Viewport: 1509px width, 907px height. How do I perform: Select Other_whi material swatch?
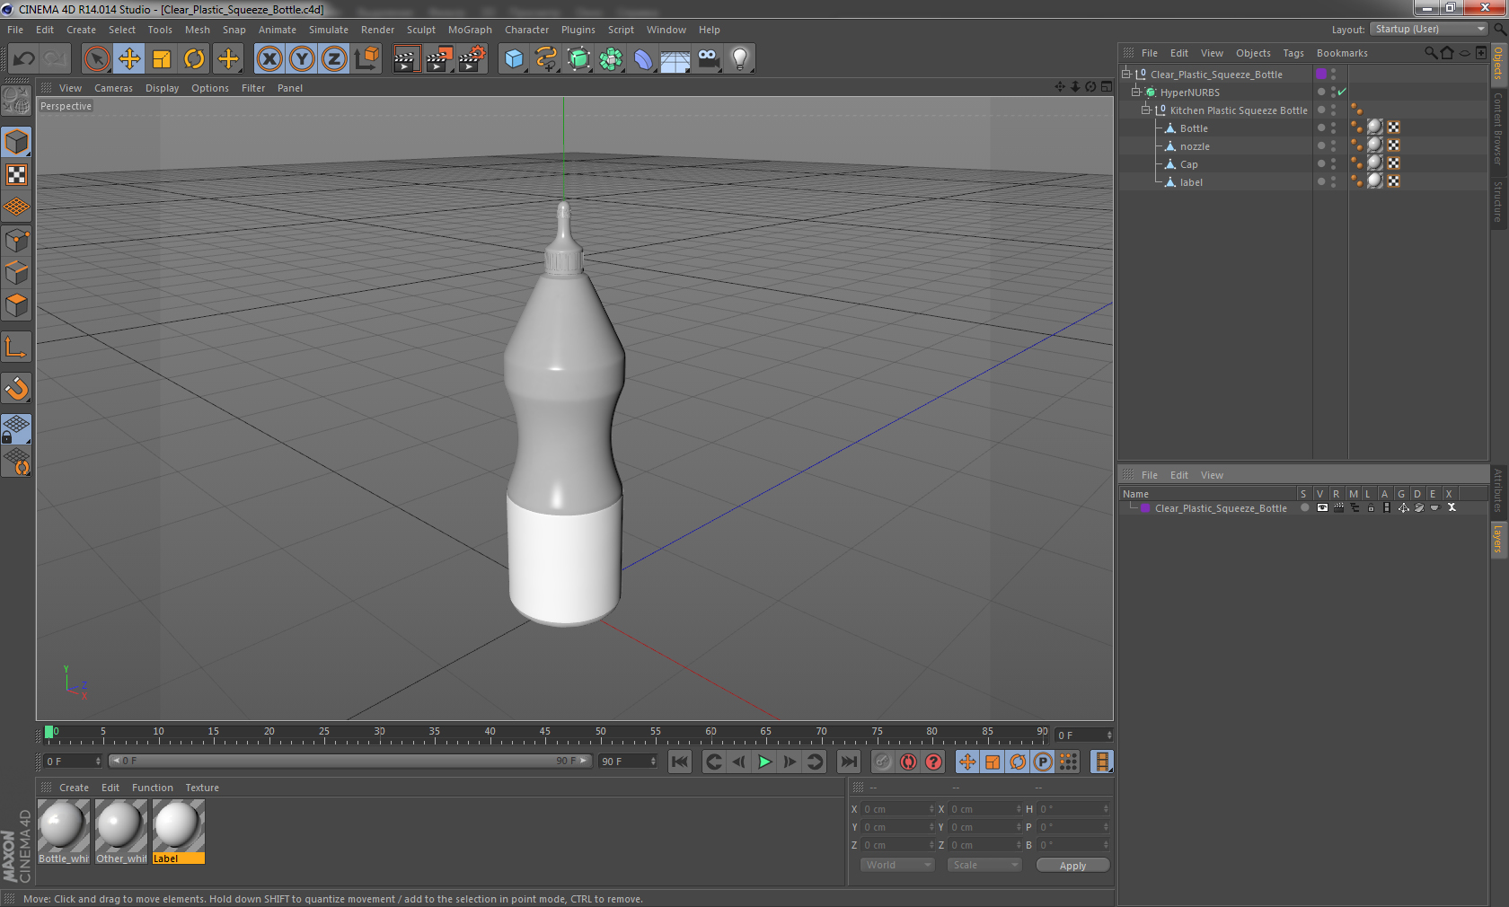[x=121, y=832]
